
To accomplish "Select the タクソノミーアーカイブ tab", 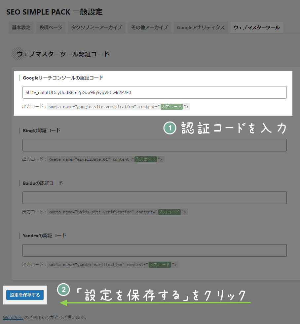I will pyautogui.click(x=96, y=27).
